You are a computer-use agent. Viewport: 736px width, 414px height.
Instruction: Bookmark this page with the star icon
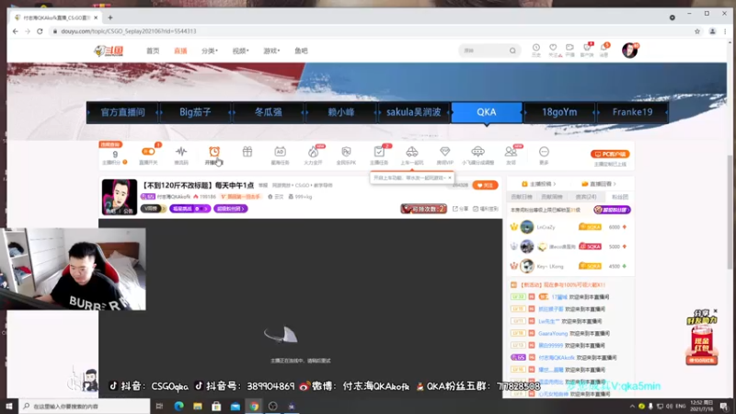click(697, 31)
